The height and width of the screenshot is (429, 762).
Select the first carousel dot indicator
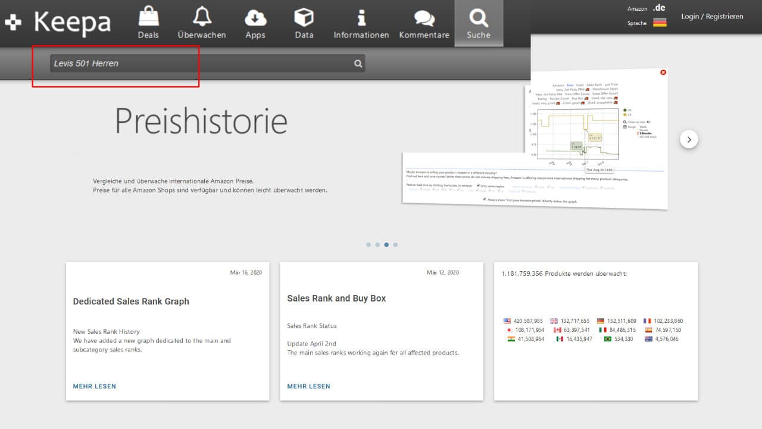coord(368,244)
